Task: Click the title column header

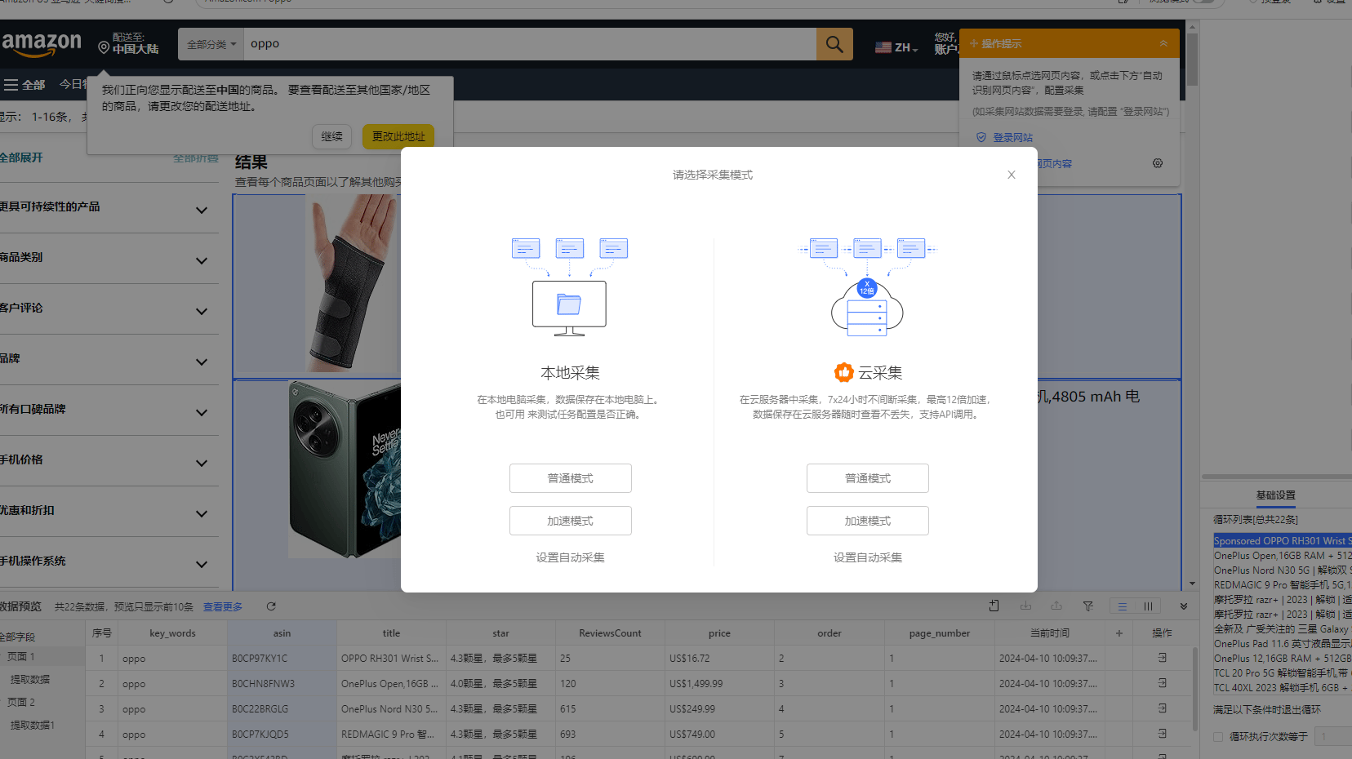Action: click(x=391, y=632)
